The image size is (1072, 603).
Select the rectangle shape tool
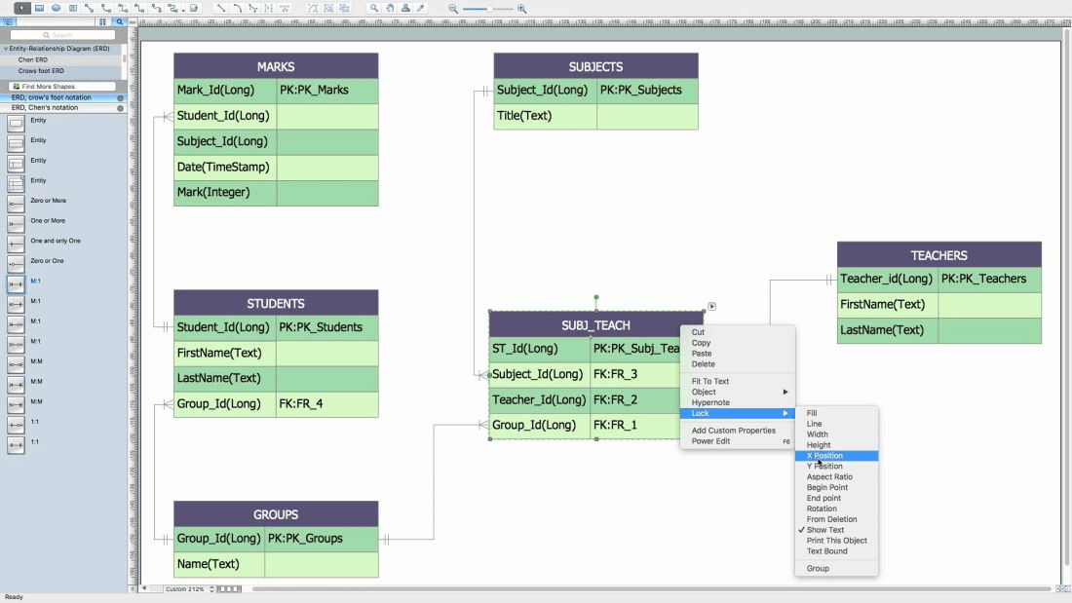[x=39, y=8]
